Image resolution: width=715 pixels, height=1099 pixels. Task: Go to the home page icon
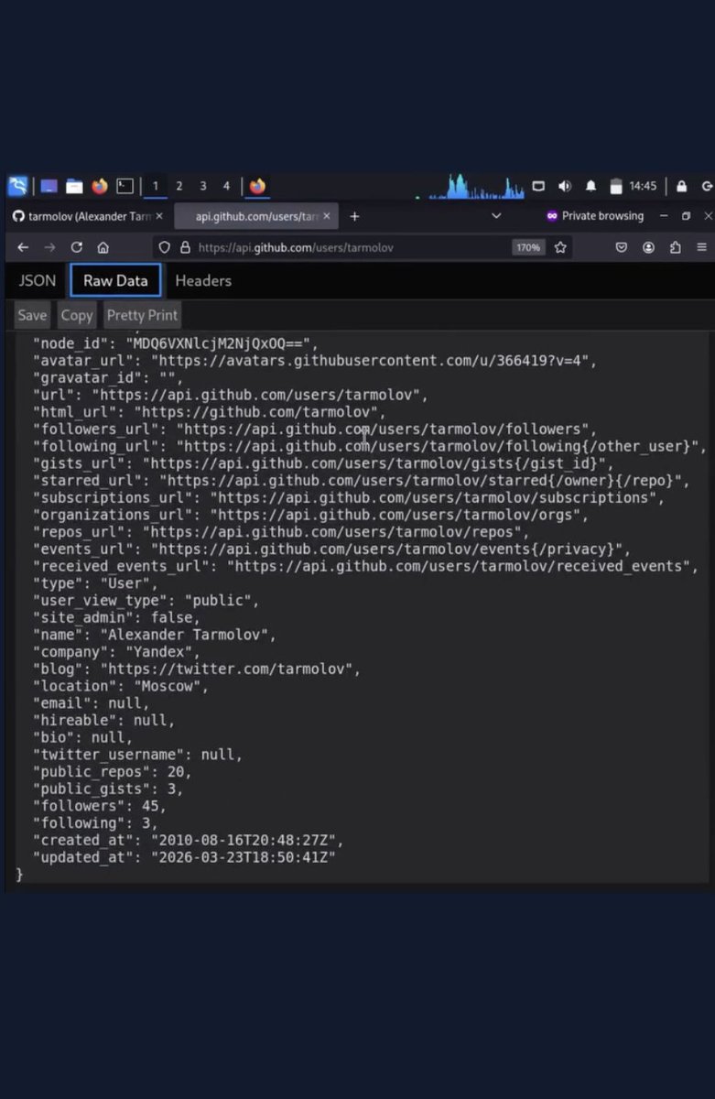tap(103, 247)
